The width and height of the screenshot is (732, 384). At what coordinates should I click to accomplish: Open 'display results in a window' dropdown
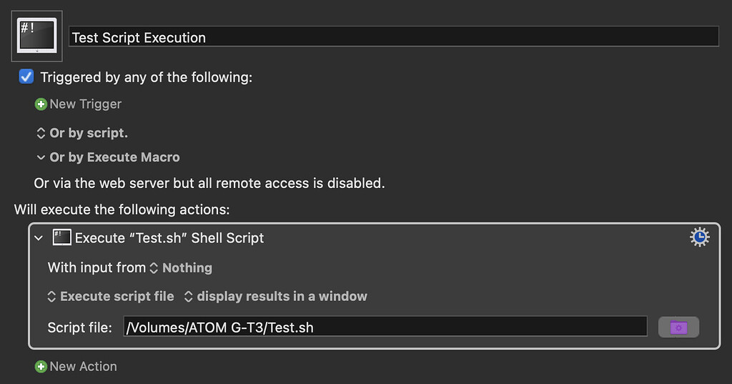[276, 296]
